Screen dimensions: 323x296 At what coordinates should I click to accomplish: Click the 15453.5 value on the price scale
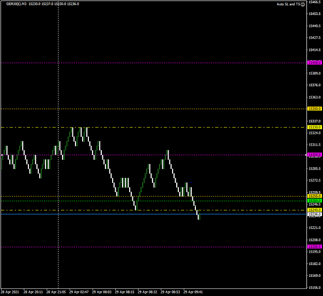314,13
